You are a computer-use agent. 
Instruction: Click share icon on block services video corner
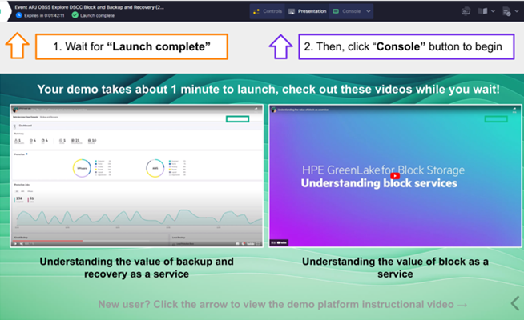point(514,109)
